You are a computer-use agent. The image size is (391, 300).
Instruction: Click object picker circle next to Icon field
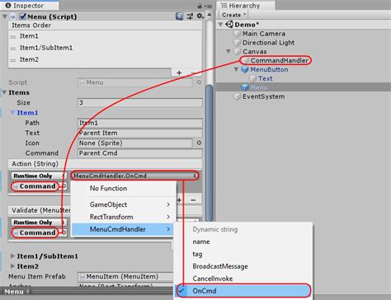pos(199,143)
